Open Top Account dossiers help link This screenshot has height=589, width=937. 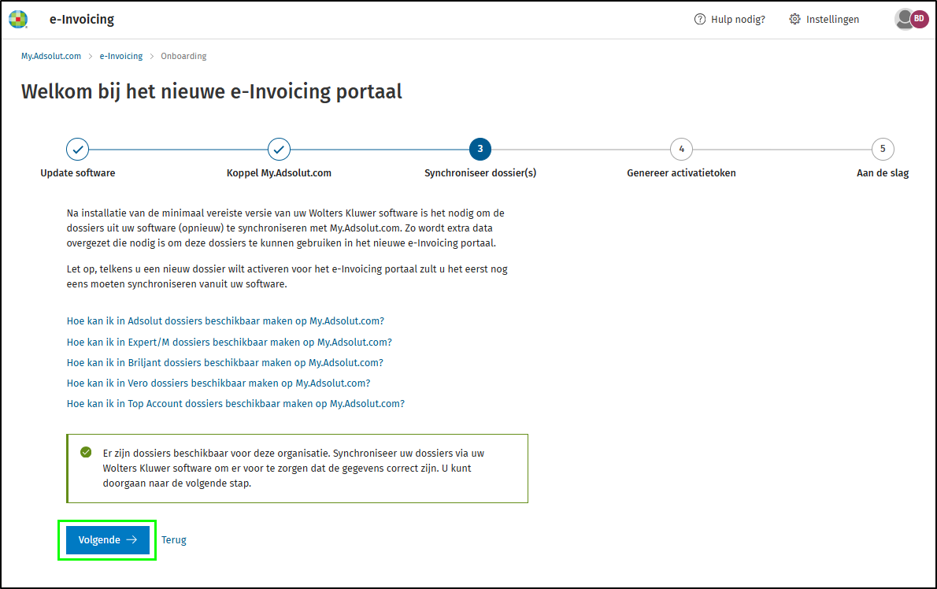pos(235,403)
